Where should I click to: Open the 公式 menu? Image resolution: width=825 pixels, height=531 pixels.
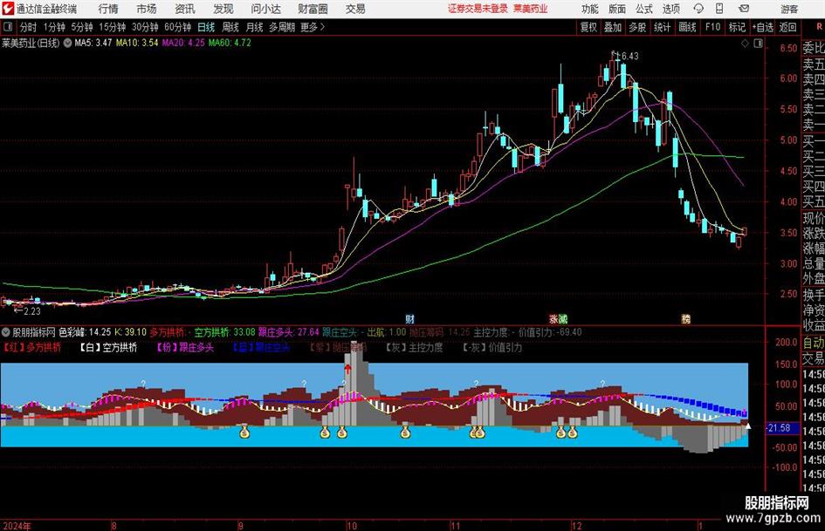pos(644,9)
